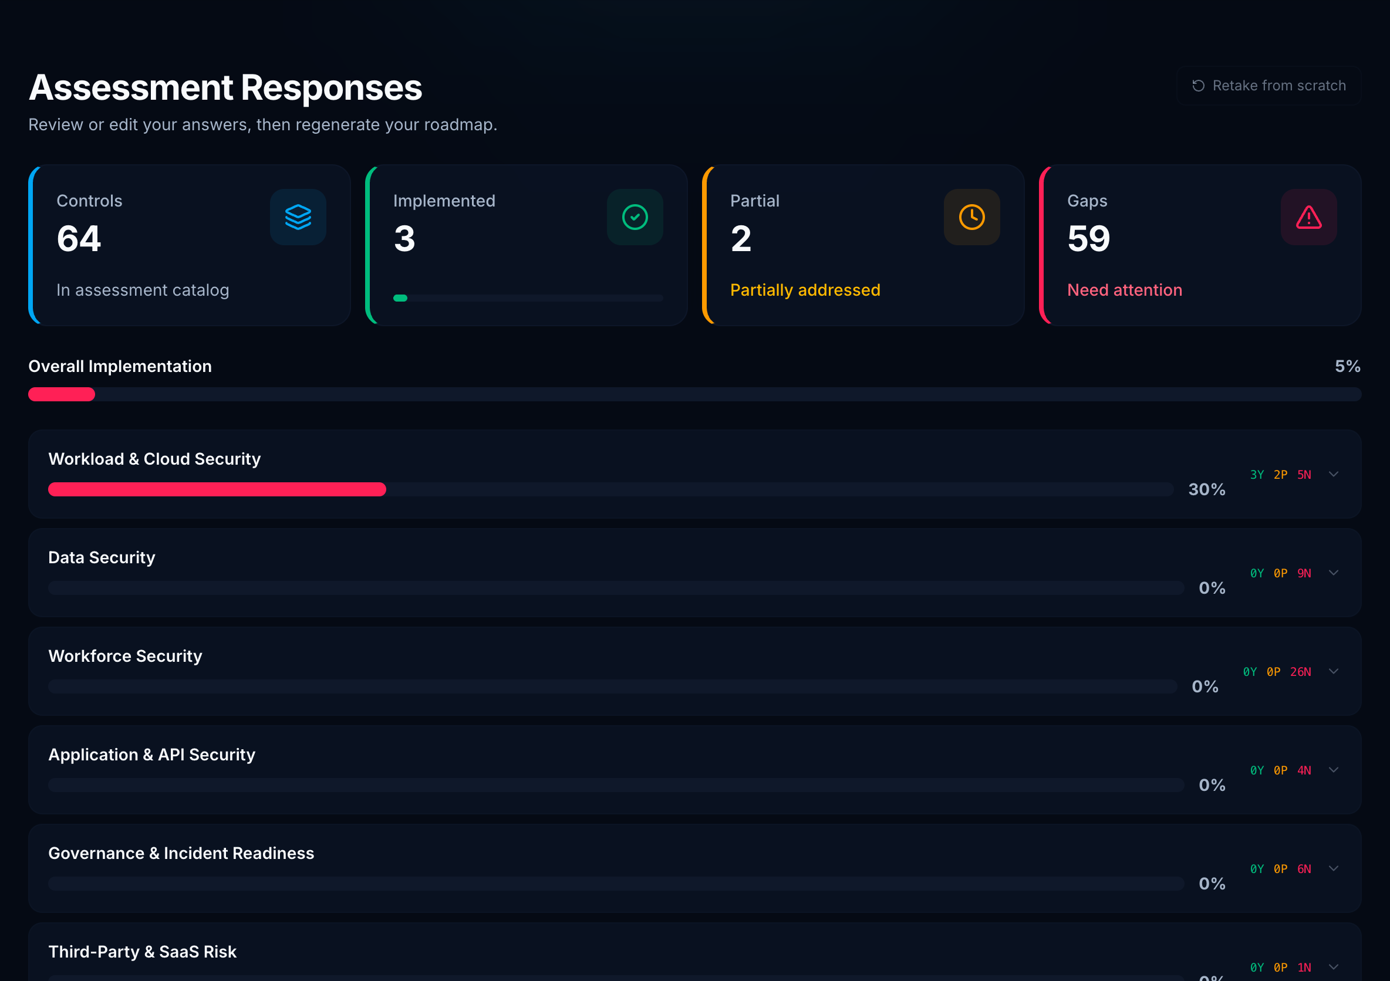Click the warning triangle icon in Gaps card
The width and height of the screenshot is (1390, 981).
(1308, 217)
